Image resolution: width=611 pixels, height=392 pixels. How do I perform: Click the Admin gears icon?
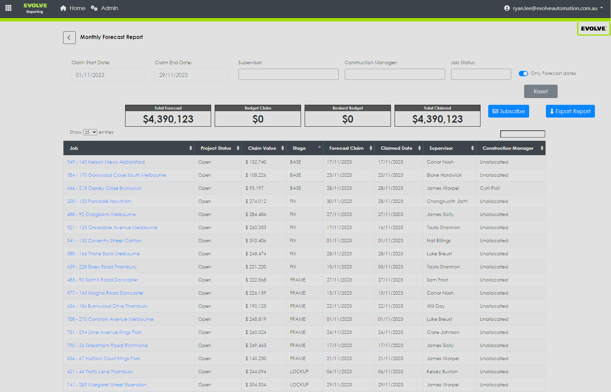[x=94, y=8]
